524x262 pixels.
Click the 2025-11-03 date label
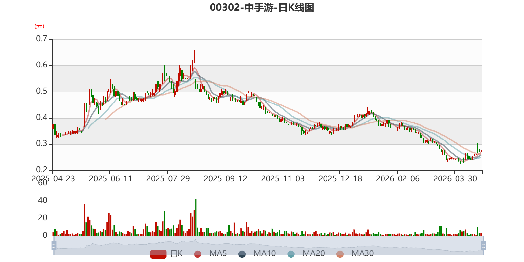tap(283, 178)
